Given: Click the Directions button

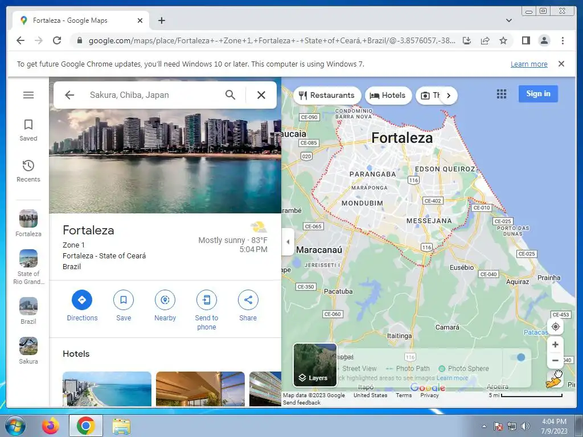Looking at the screenshot, I should tap(82, 306).
